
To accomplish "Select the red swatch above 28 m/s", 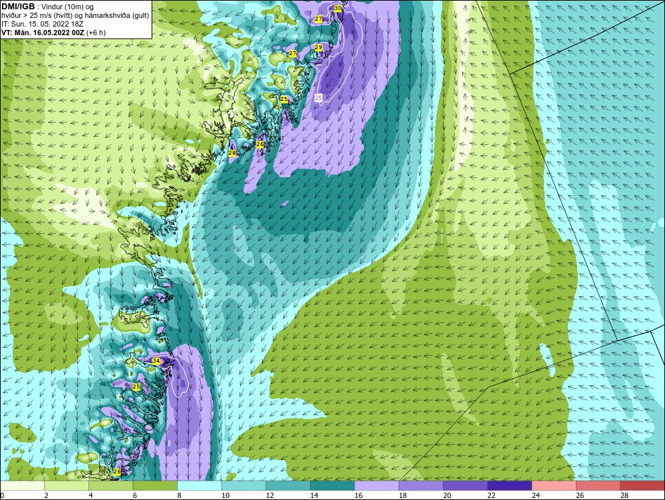I will point(642,485).
